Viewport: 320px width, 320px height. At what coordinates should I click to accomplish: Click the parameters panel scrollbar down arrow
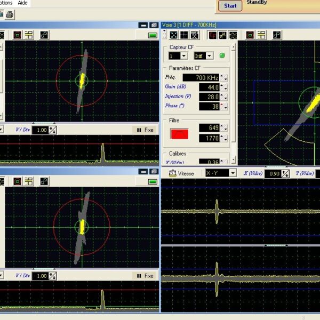click(x=234, y=159)
